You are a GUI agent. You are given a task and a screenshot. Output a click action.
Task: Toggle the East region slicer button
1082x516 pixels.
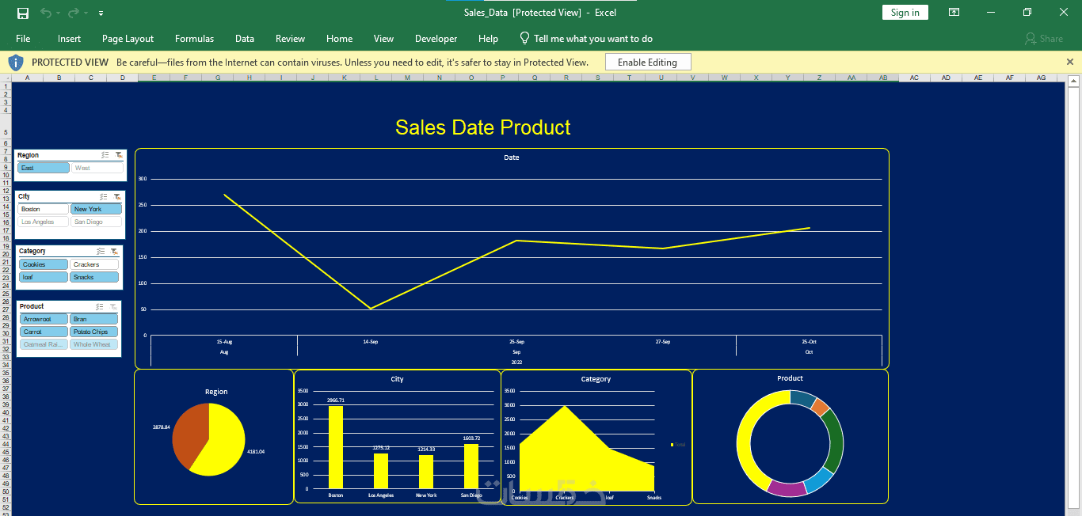pyautogui.click(x=44, y=168)
